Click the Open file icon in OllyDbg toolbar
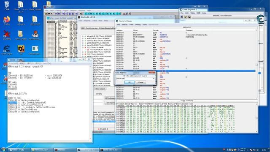 click(46, 14)
